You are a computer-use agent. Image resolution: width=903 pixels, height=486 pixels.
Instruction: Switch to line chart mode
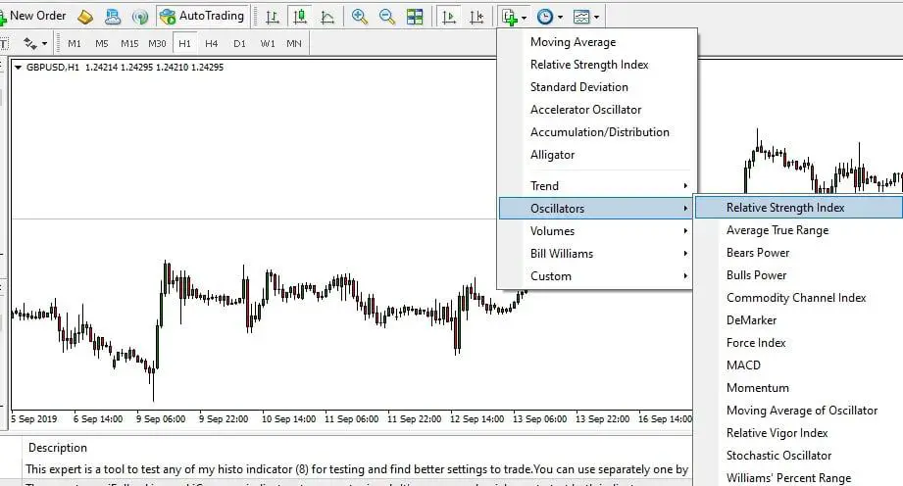pos(327,17)
